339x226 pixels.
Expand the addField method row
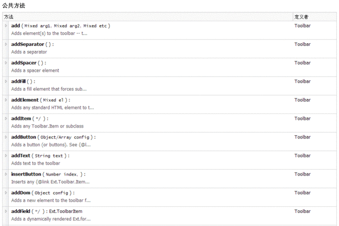pos(6,211)
